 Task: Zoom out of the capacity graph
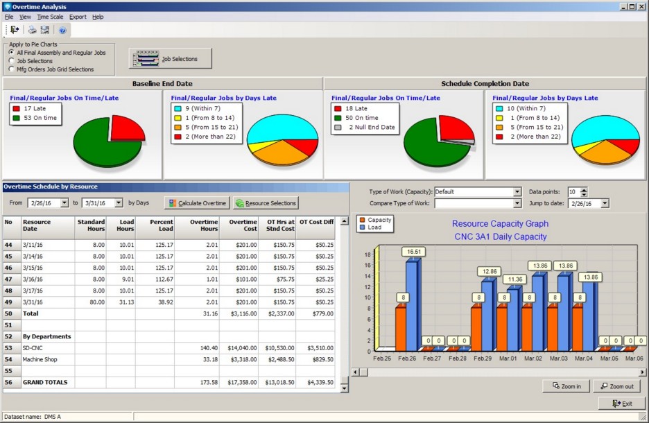click(x=616, y=386)
